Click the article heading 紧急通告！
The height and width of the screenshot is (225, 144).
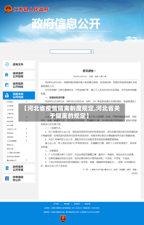[89, 71]
